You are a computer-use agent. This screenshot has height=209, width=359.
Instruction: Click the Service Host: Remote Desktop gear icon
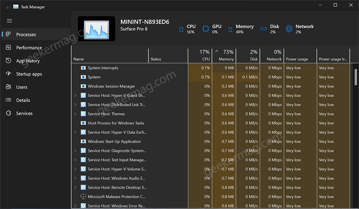pos(83,187)
